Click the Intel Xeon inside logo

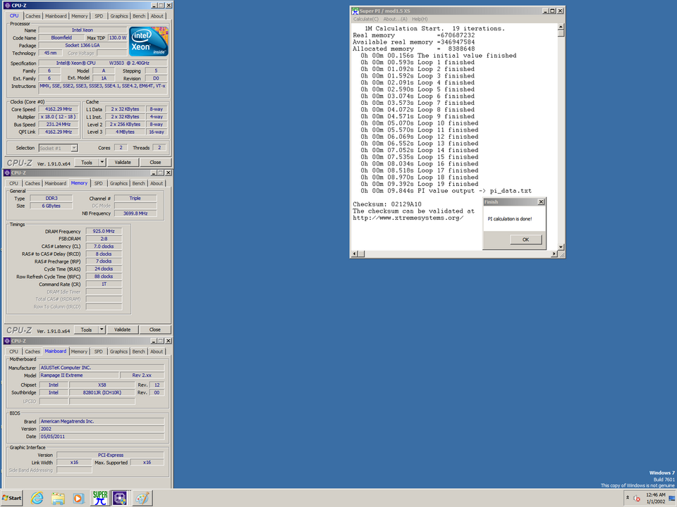click(148, 42)
